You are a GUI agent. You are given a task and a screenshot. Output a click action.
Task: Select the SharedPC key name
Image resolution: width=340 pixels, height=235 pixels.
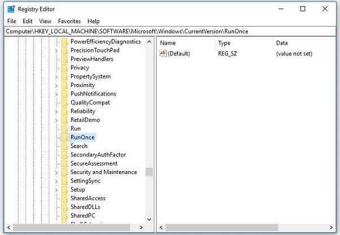coord(83,215)
